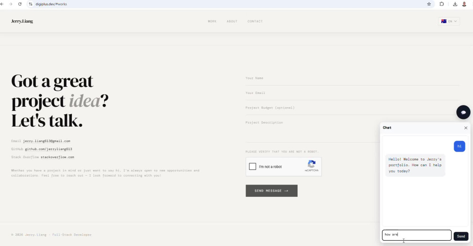Click the reCAPTCHA logo icon
473x246 pixels.
pos(312,164)
